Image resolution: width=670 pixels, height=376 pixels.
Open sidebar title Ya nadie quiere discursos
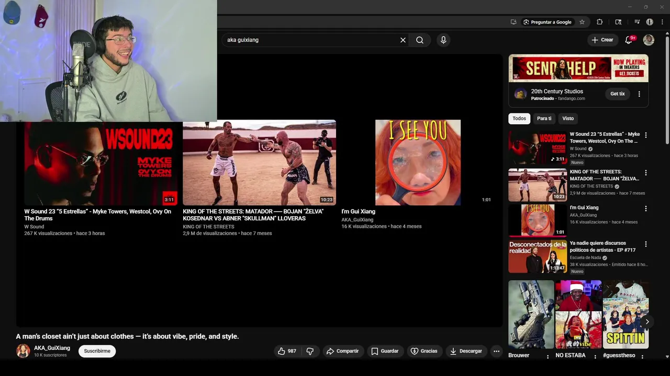click(x=602, y=246)
